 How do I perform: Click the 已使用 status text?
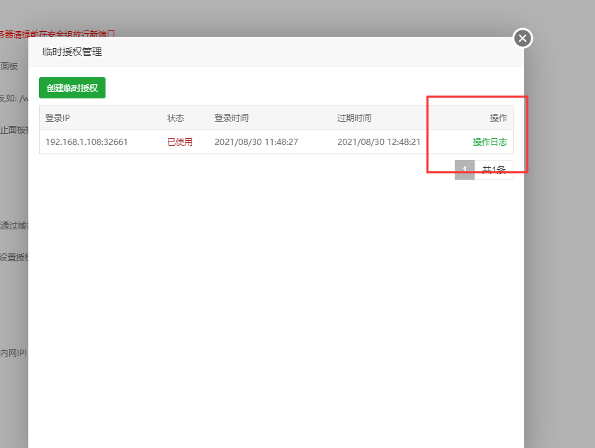(180, 142)
